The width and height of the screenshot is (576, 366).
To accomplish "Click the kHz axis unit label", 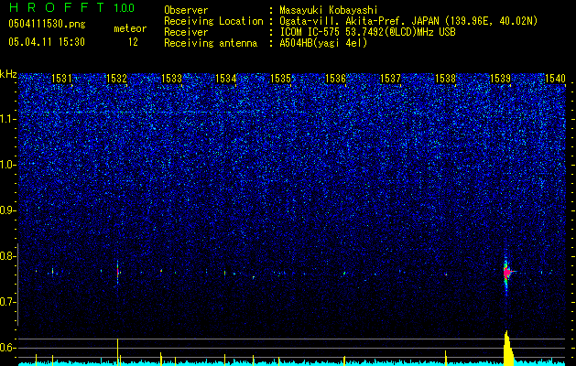I will (8, 74).
